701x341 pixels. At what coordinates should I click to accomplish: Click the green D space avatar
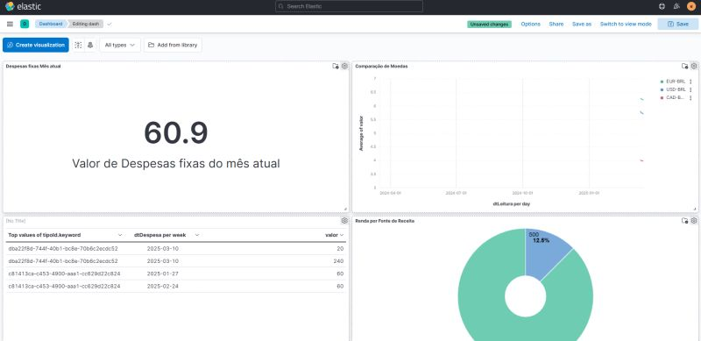click(x=25, y=24)
